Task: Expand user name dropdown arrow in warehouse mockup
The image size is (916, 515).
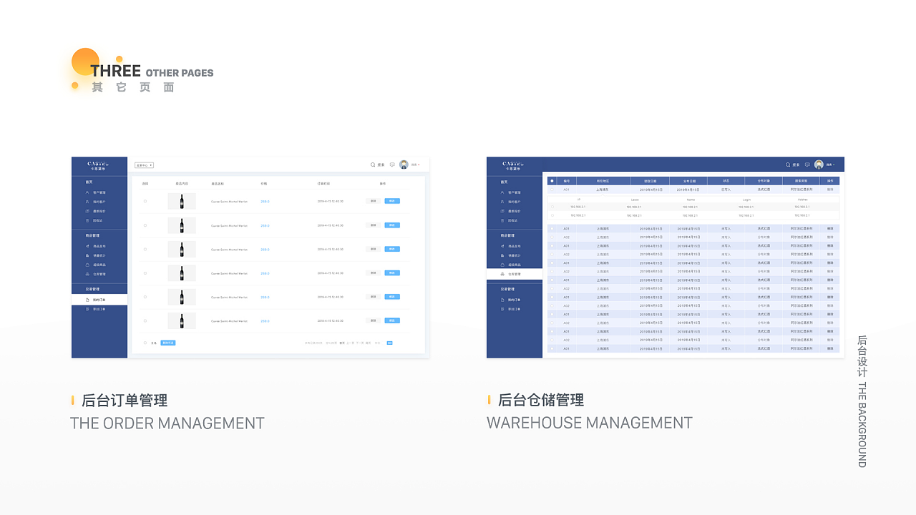Action: pos(834,165)
